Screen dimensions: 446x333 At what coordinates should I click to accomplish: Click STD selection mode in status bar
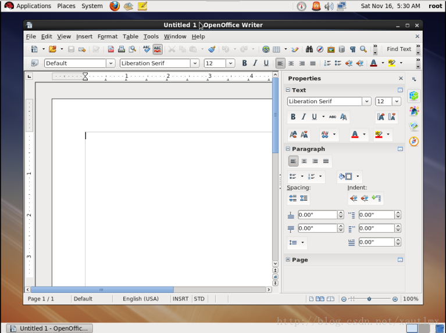click(199, 299)
